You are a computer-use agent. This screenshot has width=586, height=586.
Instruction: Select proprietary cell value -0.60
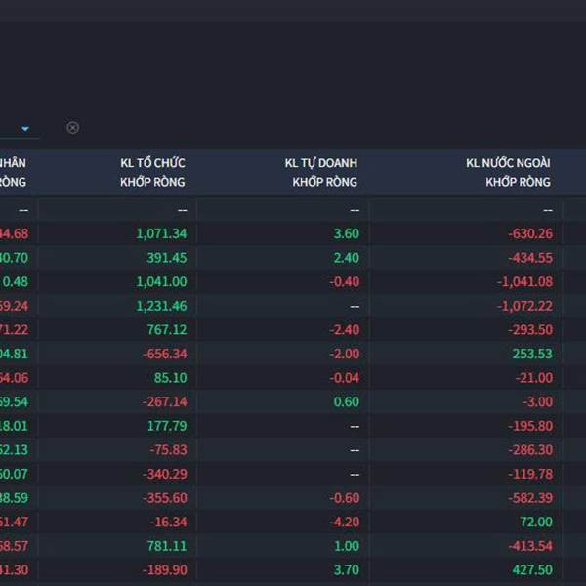coord(345,498)
